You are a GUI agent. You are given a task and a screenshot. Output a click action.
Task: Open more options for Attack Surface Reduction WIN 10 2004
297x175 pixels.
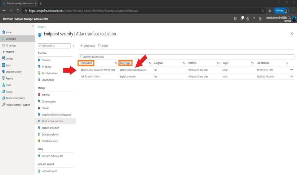[x=291, y=70]
